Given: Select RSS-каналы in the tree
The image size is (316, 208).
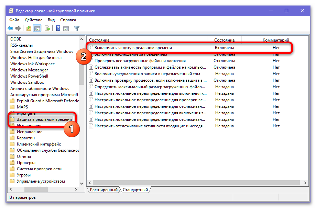Looking at the screenshot, I should coord(21,45).
